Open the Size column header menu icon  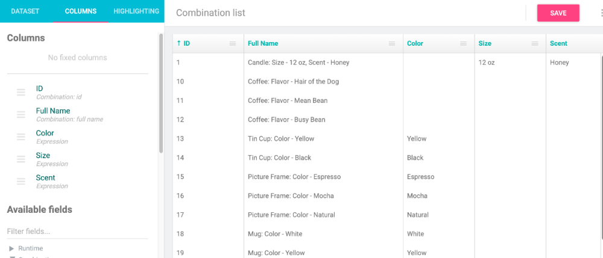(x=535, y=43)
